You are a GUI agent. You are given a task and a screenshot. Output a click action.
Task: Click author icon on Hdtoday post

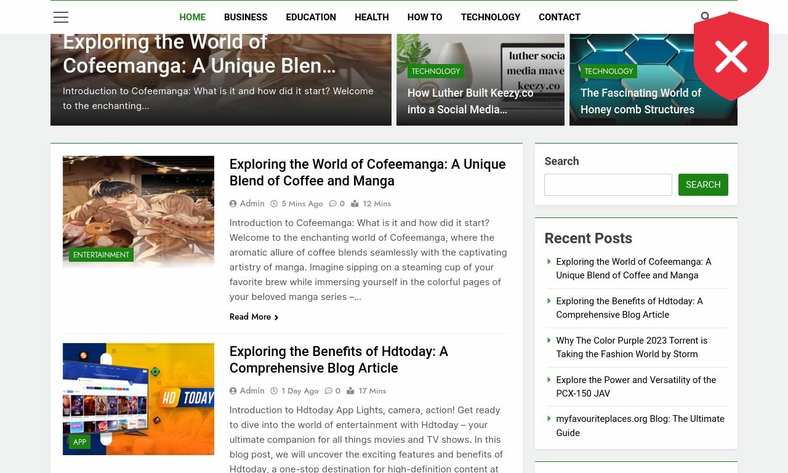click(x=233, y=391)
